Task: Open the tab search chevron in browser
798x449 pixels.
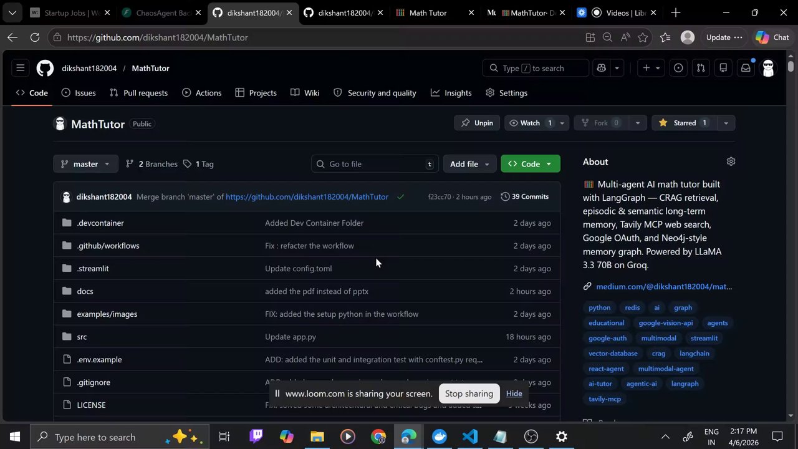Action: [x=12, y=12]
